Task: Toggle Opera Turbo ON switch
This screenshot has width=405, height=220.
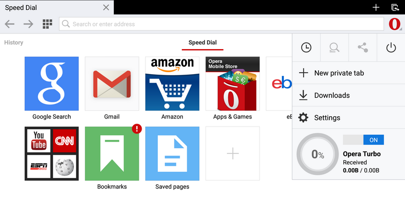Action: (363, 140)
